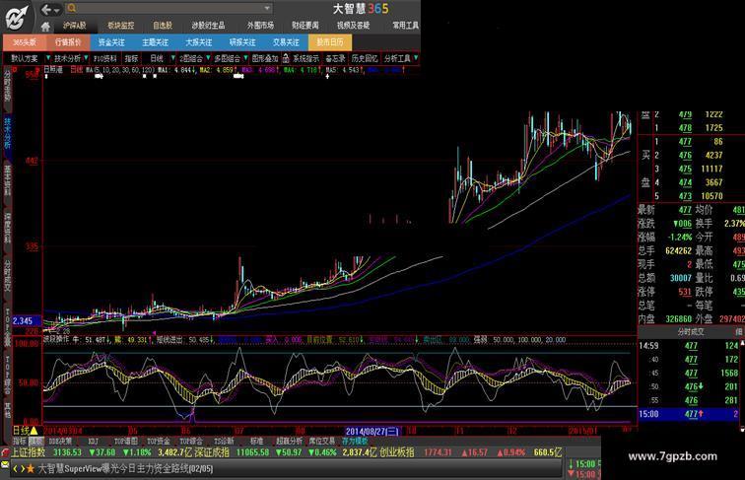Expand the 2图组合 dropdown
745x480 pixels.
click(x=208, y=58)
